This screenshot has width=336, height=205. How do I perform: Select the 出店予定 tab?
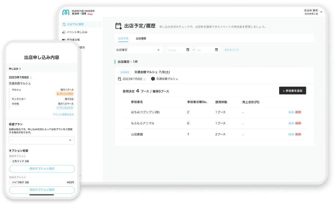[123, 38]
